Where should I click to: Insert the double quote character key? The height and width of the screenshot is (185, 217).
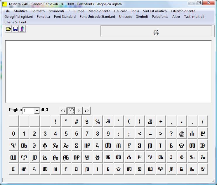66,121
